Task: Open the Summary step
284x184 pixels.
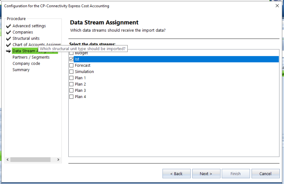Action: pyautogui.click(x=21, y=70)
